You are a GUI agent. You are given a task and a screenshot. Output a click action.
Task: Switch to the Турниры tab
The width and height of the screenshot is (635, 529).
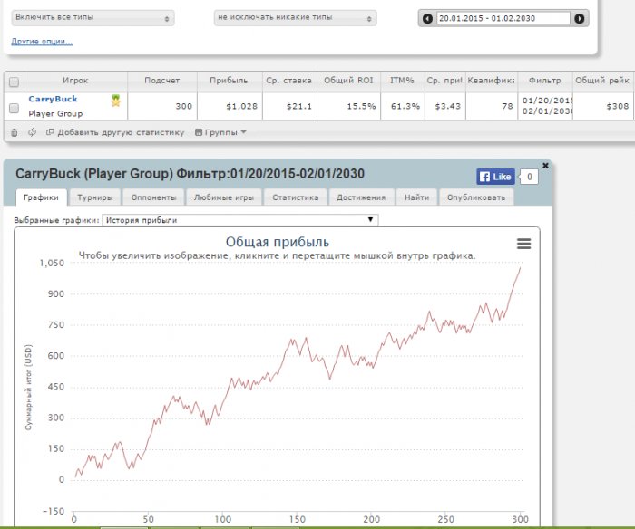point(94,197)
